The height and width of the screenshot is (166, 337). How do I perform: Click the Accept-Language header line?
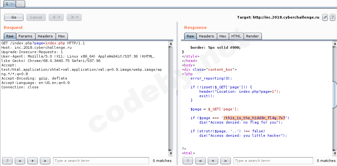point(36,83)
